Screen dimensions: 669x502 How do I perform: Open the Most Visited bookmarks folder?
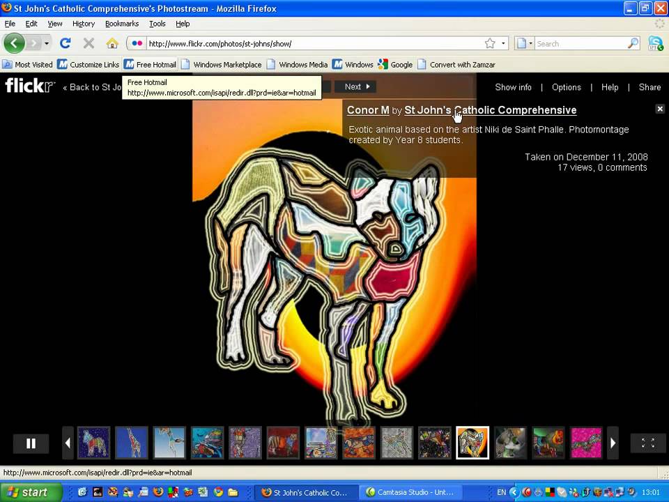(x=27, y=64)
